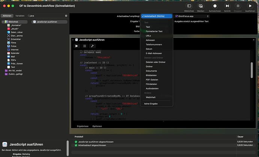Open the Ergebnisse tab
259x157 pixels.
[x=83, y=126]
